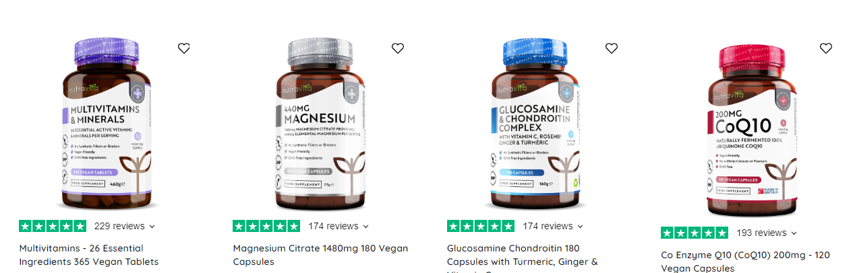853x273 pixels.
Task: Expand reviews chevron under the Magnesium product
Action: click(x=365, y=227)
